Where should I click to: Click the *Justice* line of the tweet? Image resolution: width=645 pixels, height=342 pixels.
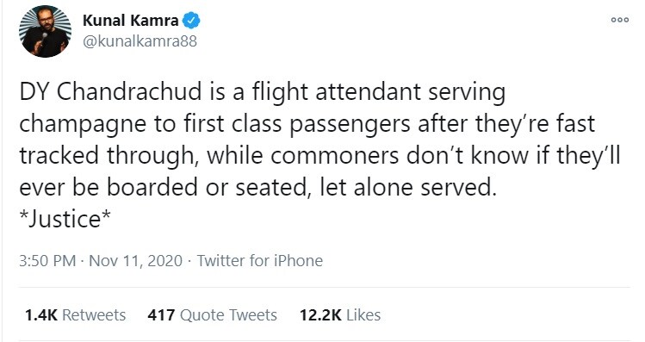[65, 219]
